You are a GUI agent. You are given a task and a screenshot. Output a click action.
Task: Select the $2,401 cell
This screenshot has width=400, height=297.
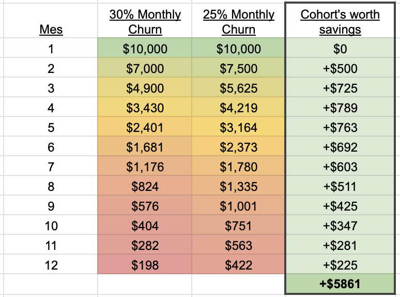click(144, 128)
